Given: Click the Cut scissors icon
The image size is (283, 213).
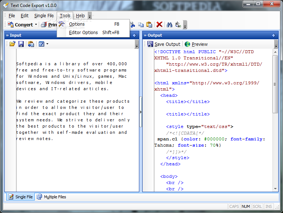Looking at the screenshot, I should click(133, 25).
